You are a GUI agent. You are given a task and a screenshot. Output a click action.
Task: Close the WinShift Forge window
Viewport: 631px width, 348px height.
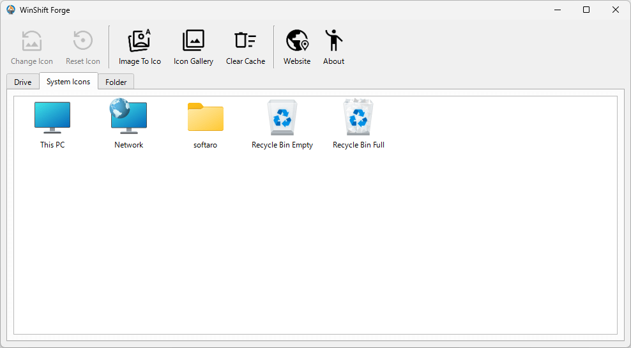click(615, 10)
